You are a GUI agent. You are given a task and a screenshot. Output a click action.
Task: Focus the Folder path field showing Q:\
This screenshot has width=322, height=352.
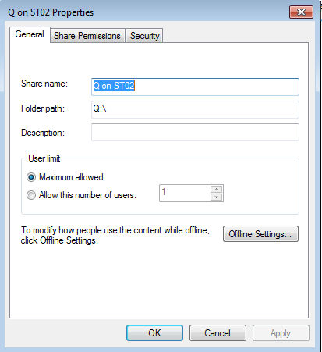[195, 109]
